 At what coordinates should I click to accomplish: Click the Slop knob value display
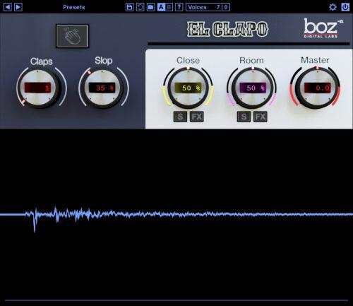102,88
